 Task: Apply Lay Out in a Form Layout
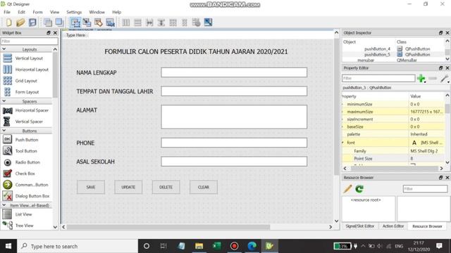point(185,22)
